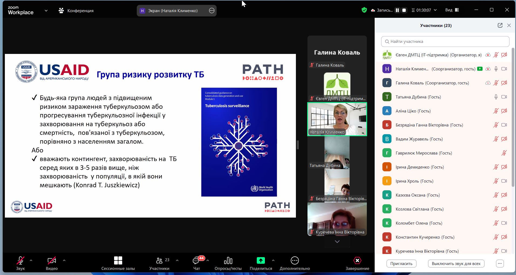Click Выключить звук для всех button

[456, 263]
